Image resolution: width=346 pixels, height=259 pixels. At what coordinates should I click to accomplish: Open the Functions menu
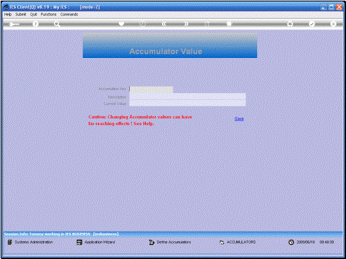pos(49,14)
